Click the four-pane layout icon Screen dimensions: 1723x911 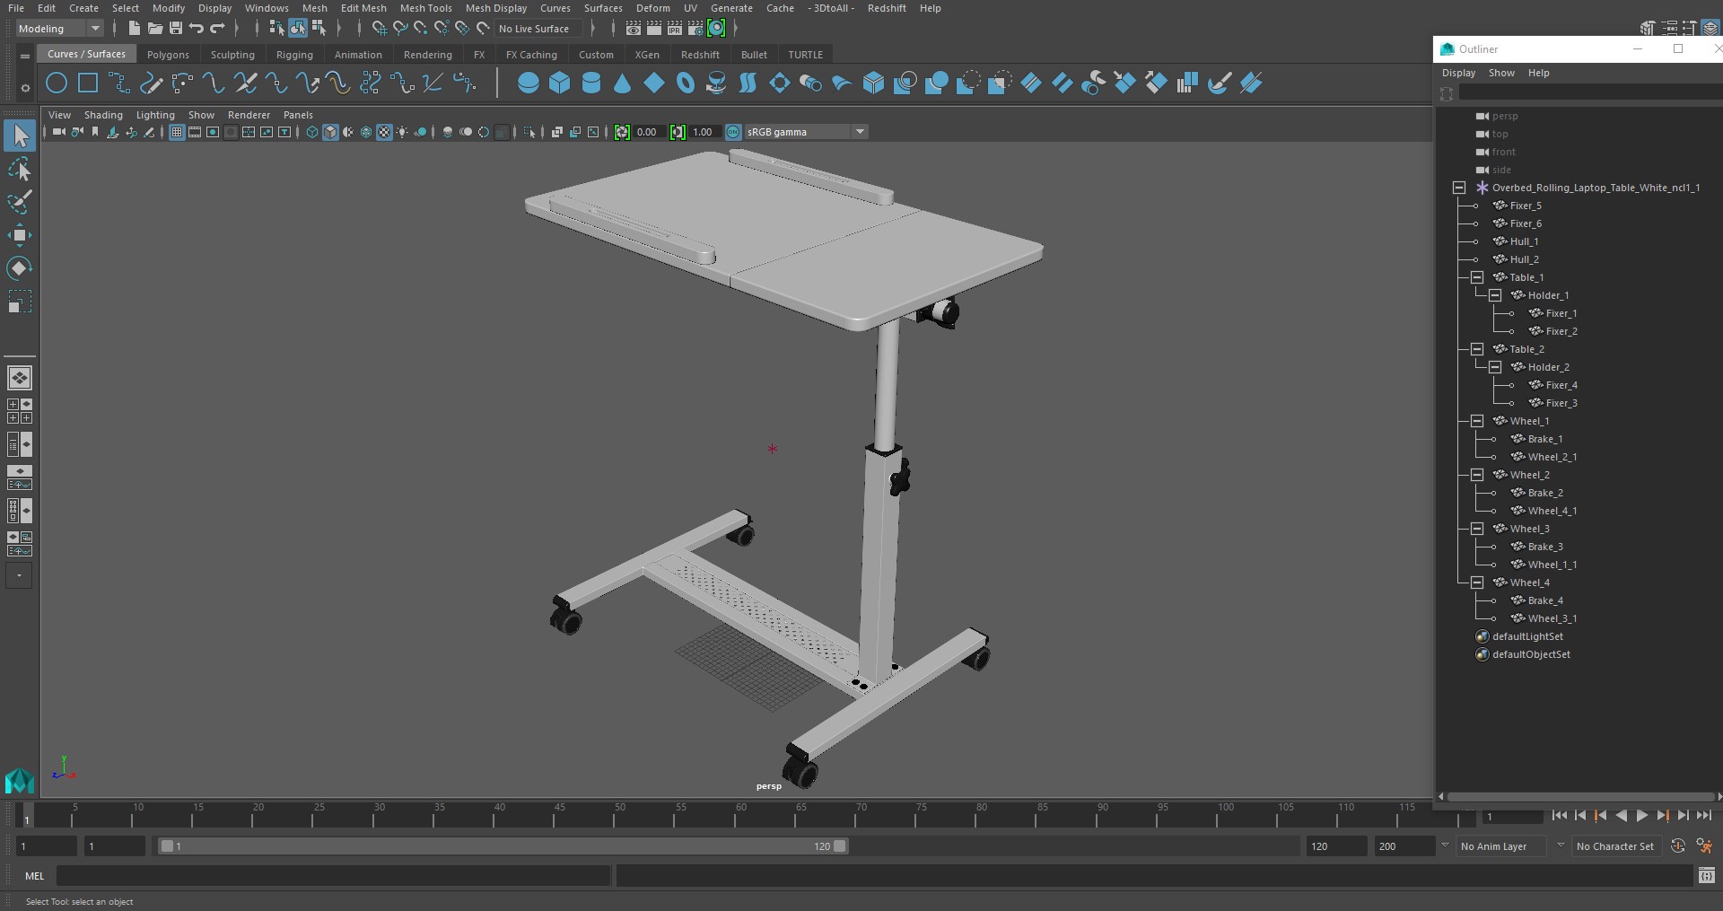pyautogui.click(x=20, y=411)
